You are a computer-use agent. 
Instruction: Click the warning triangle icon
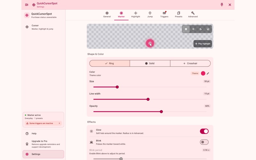(27, 123)
